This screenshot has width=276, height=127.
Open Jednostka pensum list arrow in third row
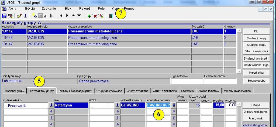coord(174,118)
